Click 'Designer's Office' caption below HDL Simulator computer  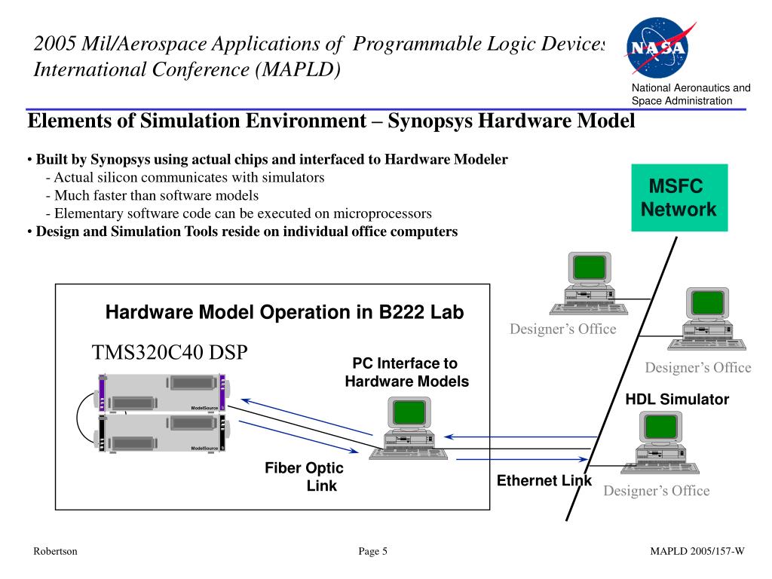tap(657, 491)
